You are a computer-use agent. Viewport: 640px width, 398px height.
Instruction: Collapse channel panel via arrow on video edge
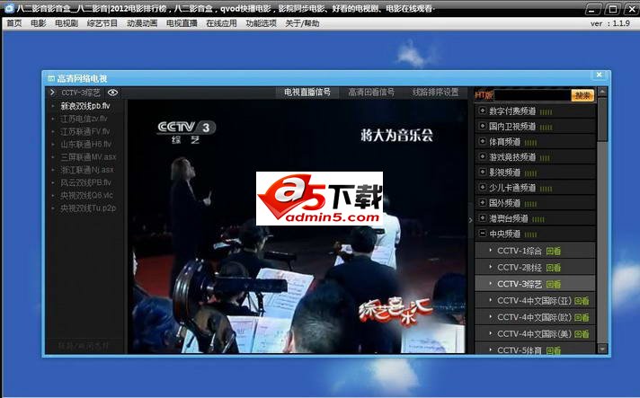471,220
